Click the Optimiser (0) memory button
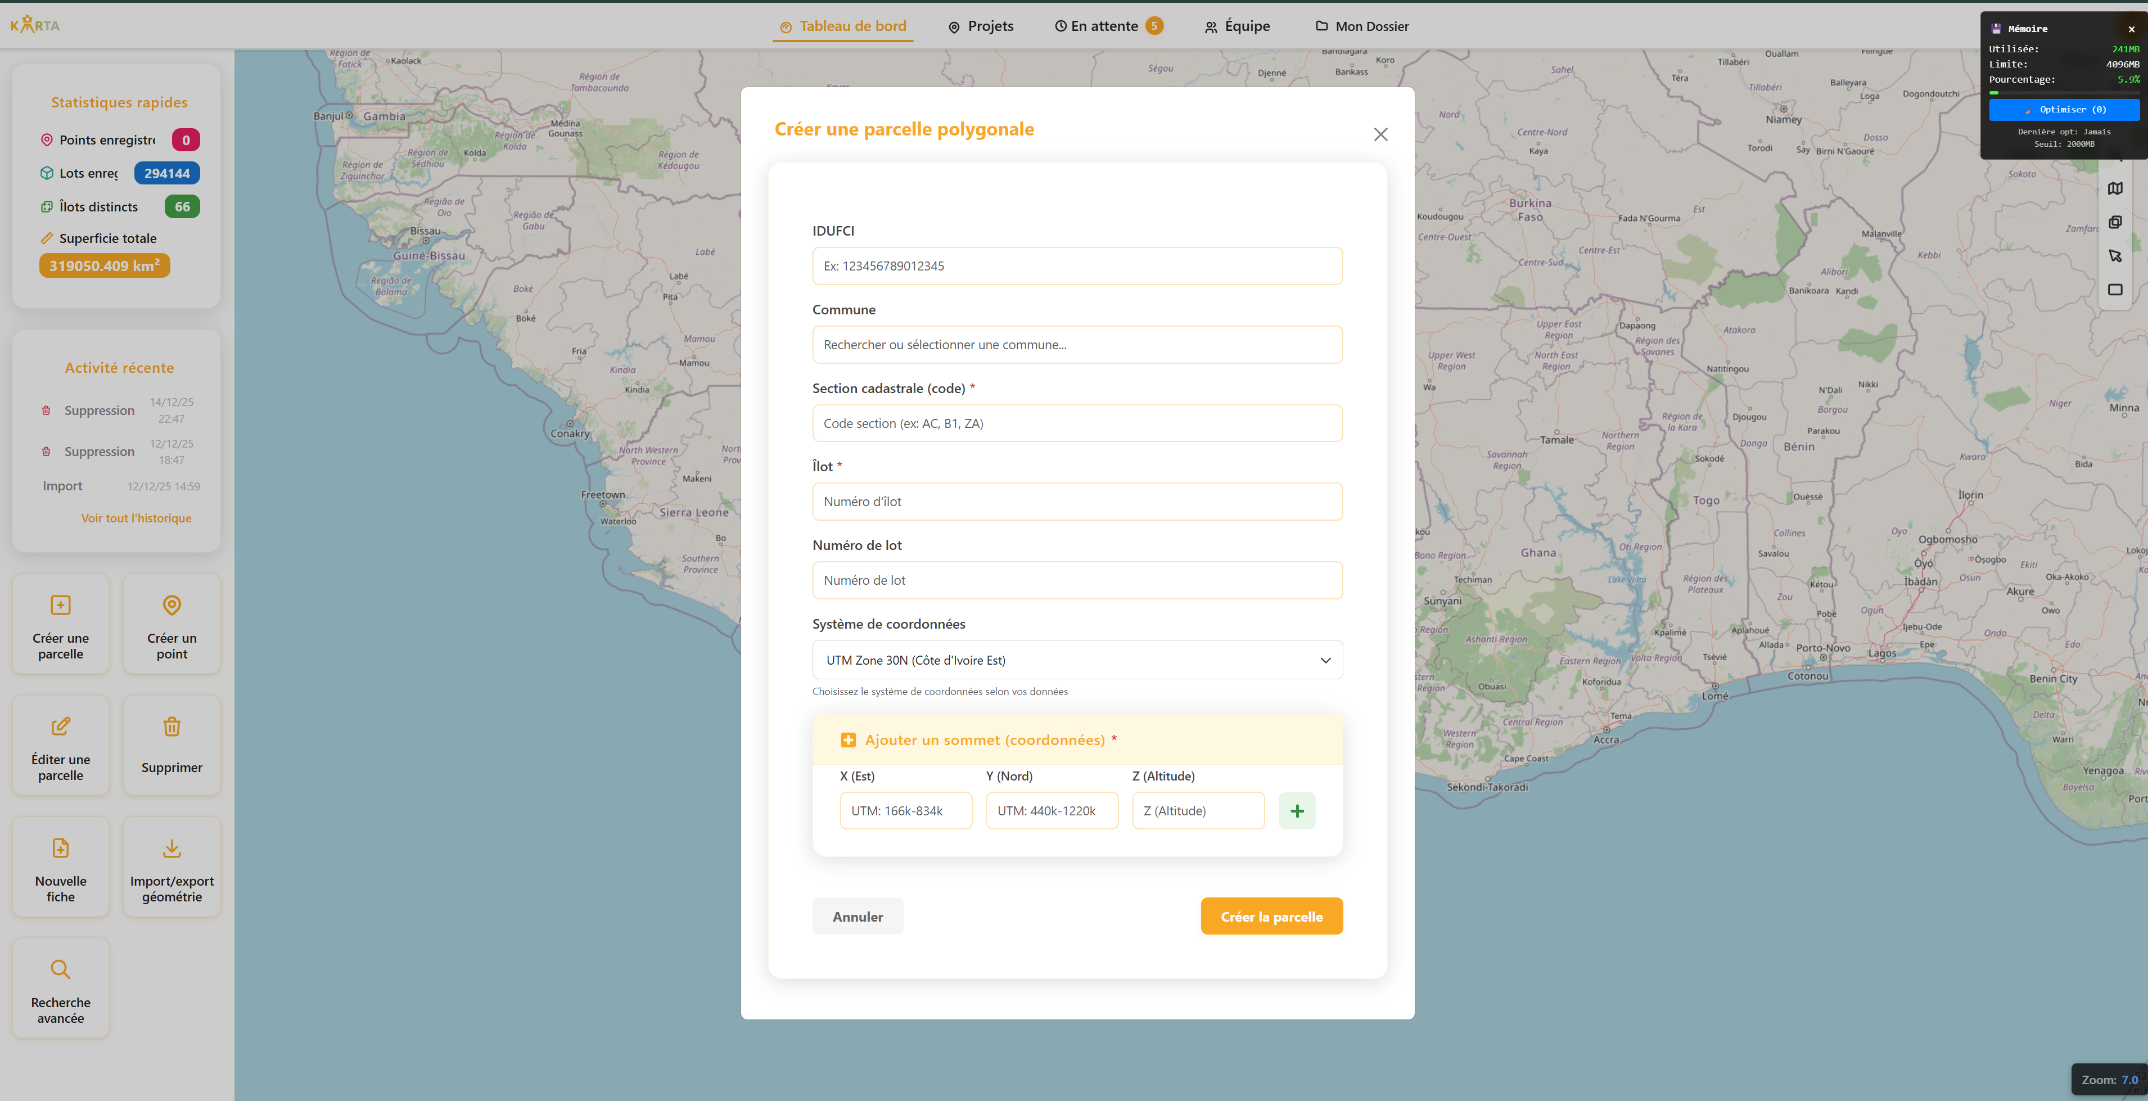This screenshot has height=1101, width=2148. coord(2064,109)
